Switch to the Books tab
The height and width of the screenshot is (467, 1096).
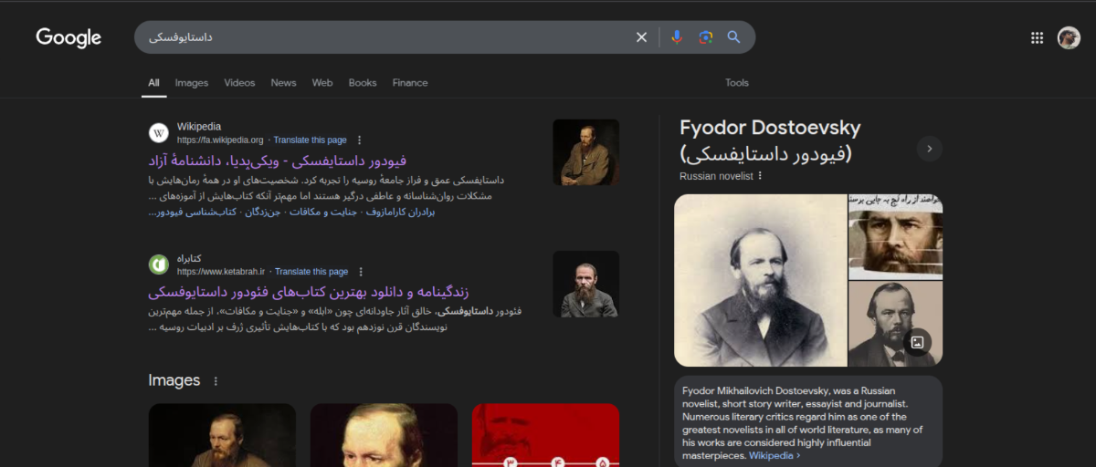(x=363, y=83)
